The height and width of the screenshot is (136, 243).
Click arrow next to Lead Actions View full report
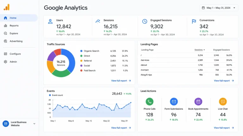233,128
